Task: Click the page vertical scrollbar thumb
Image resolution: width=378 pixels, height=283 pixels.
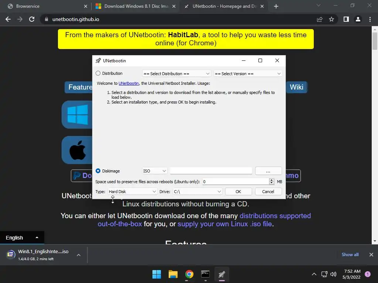Action: (375, 41)
